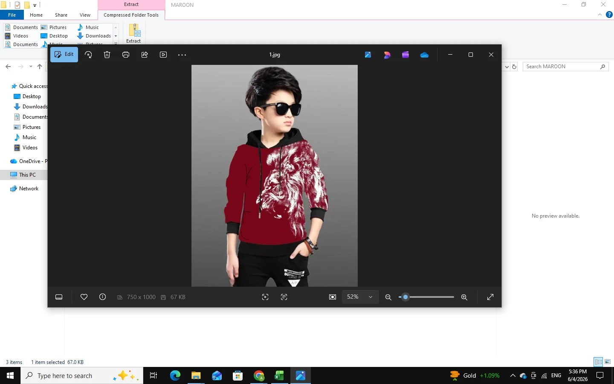Viewport: 614px width, 384px height.
Task: Expand the extract destinations gallery arrow
Action: pyautogui.click(x=116, y=44)
